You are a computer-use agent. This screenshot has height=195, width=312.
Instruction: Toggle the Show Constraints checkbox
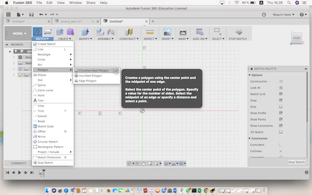click(x=281, y=126)
